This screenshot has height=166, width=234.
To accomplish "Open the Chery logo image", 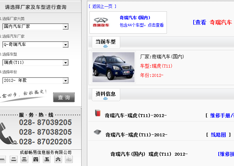I will tap(101, 22).
